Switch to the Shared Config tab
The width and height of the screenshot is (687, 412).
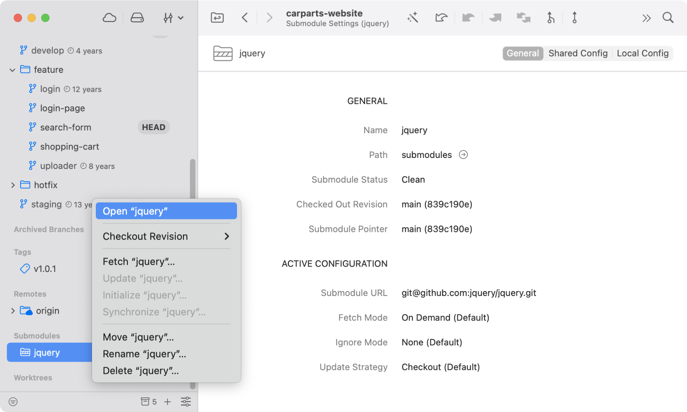coord(578,53)
